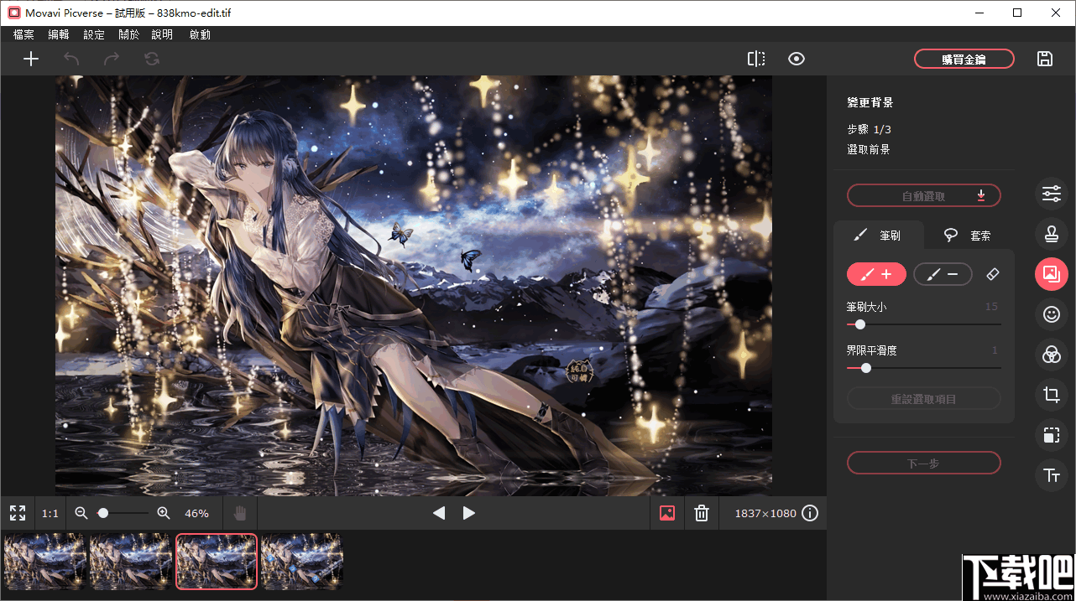Image resolution: width=1076 pixels, height=601 pixels.
Task: Click the 下一步 next step button
Action: click(924, 463)
